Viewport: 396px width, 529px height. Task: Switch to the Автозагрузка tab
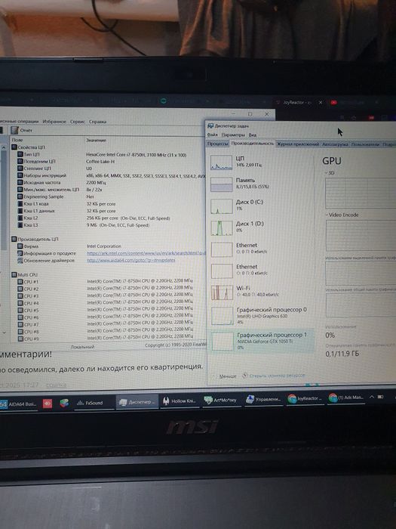(335, 144)
